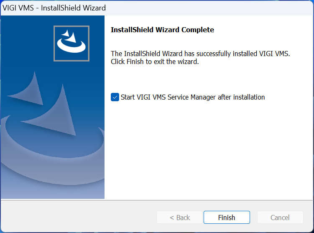The height and width of the screenshot is (233, 314).
Task: Click the "InstallShield Wizard Complete" heading
Action: point(162,30)
